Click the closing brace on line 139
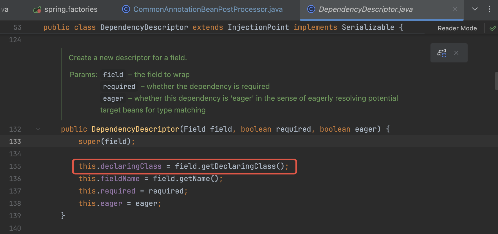 coord(63,216)
